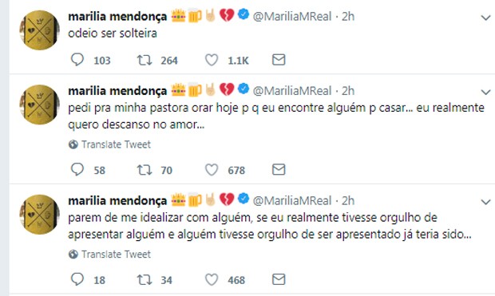The width and height of the screenshot is (495, 296).
Task: Open @MariliaMReal handle on second tweet
Action: [292, 91]
